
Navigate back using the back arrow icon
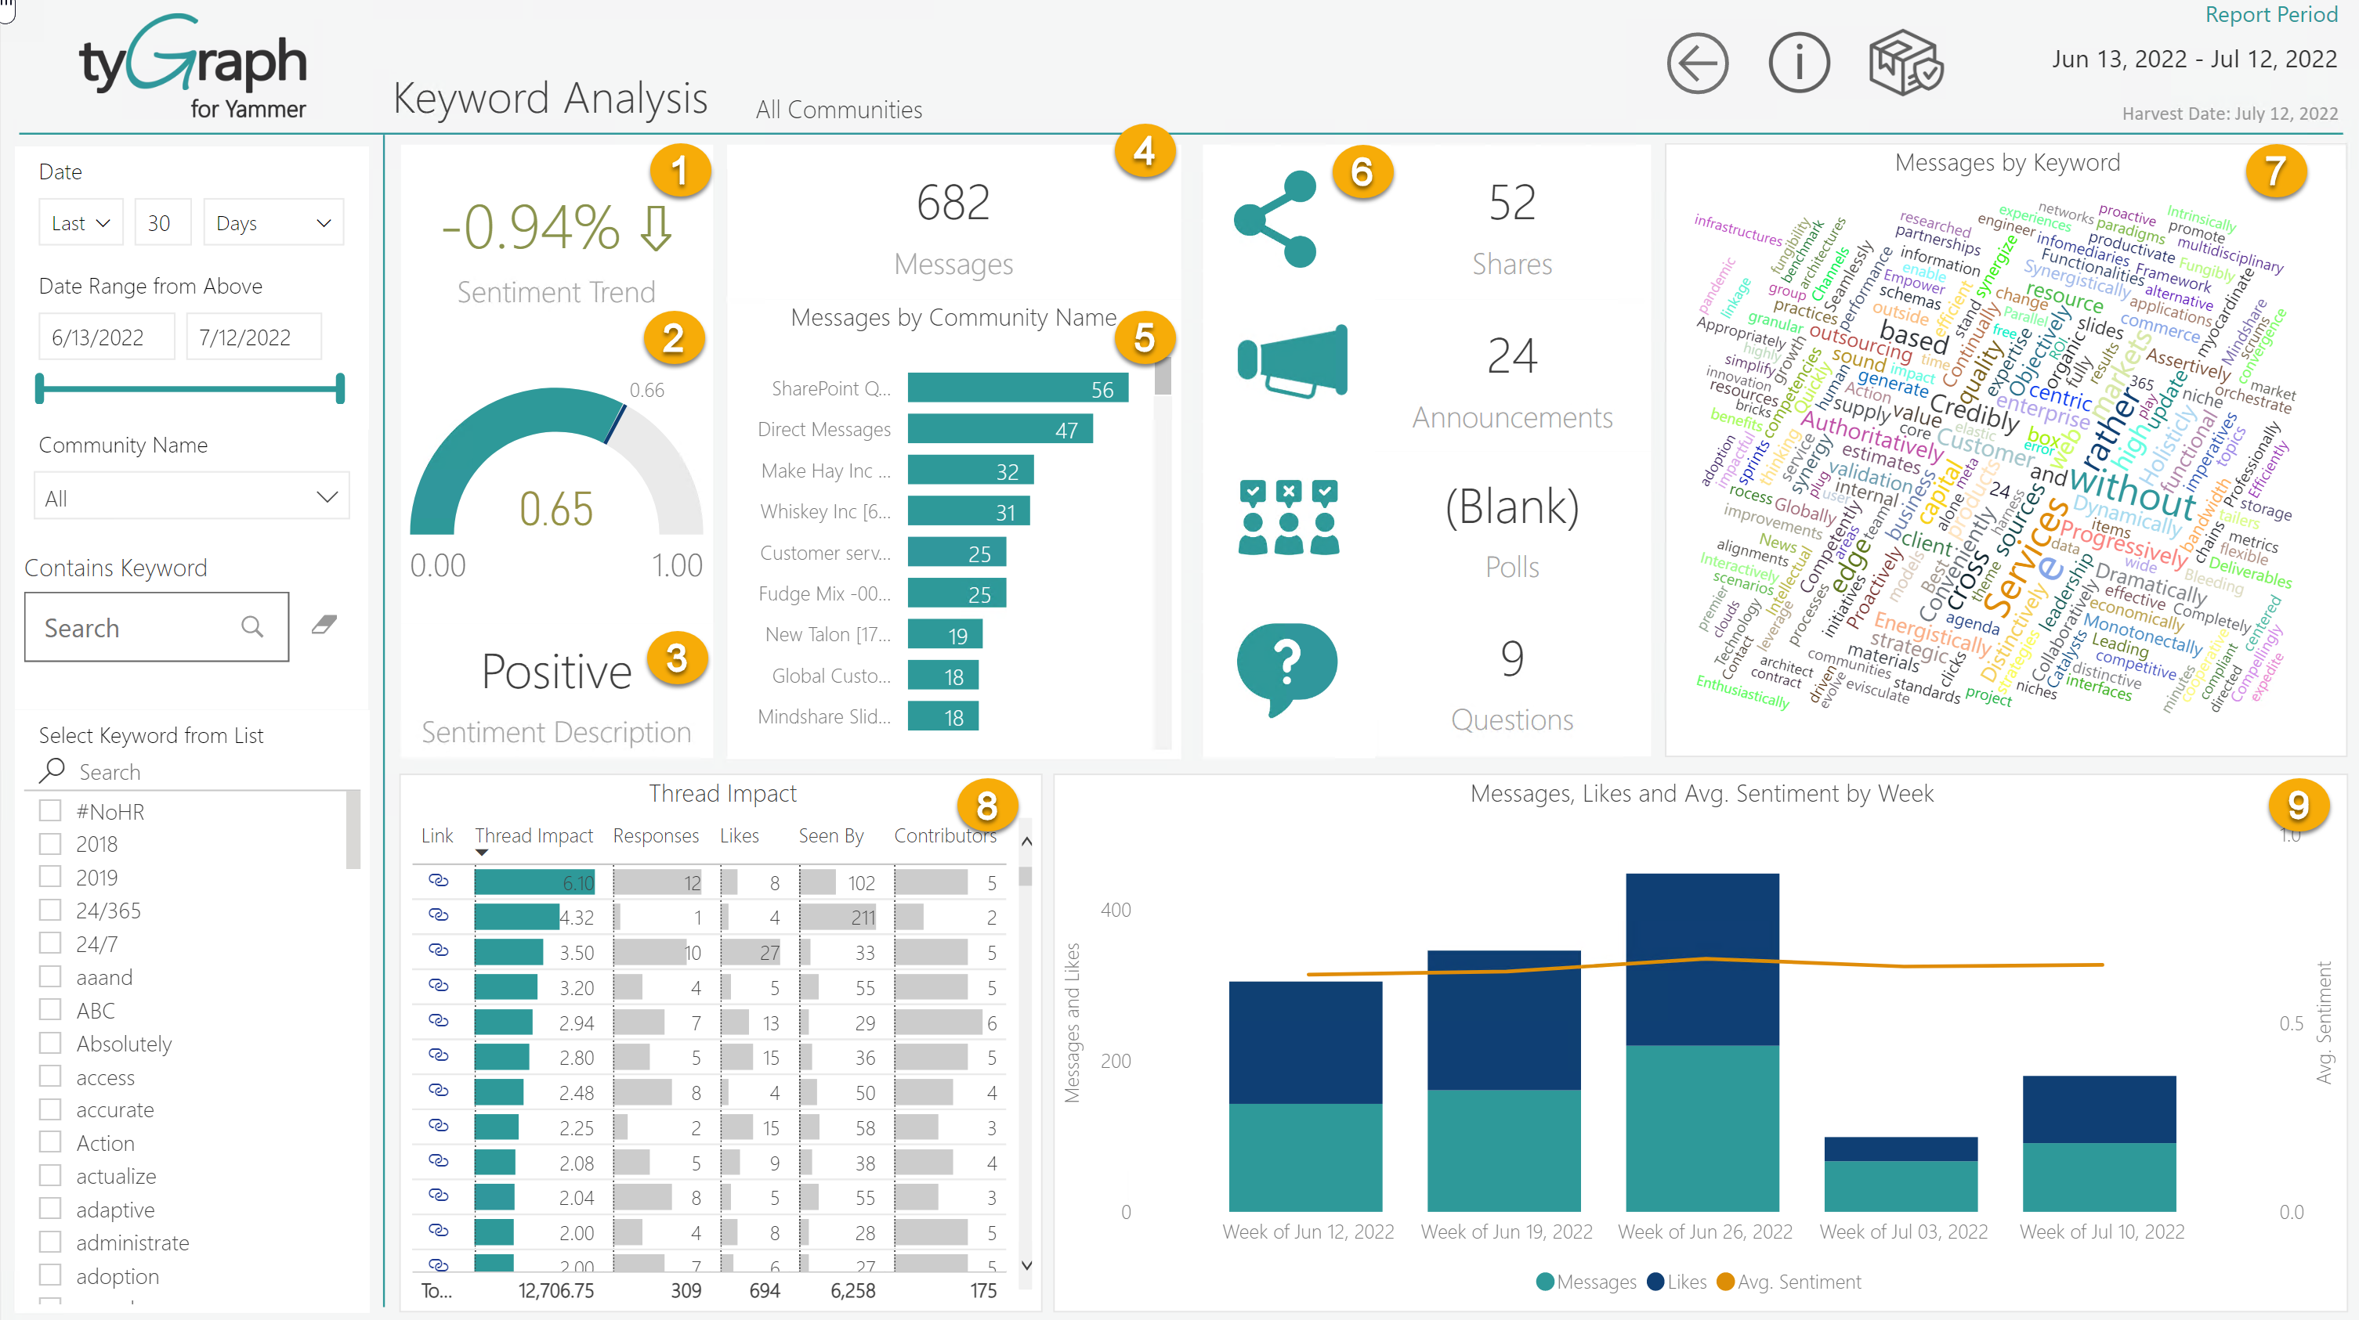pos(1698,63)
